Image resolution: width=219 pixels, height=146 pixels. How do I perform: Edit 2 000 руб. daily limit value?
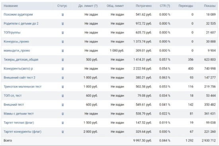pos(90,132)
